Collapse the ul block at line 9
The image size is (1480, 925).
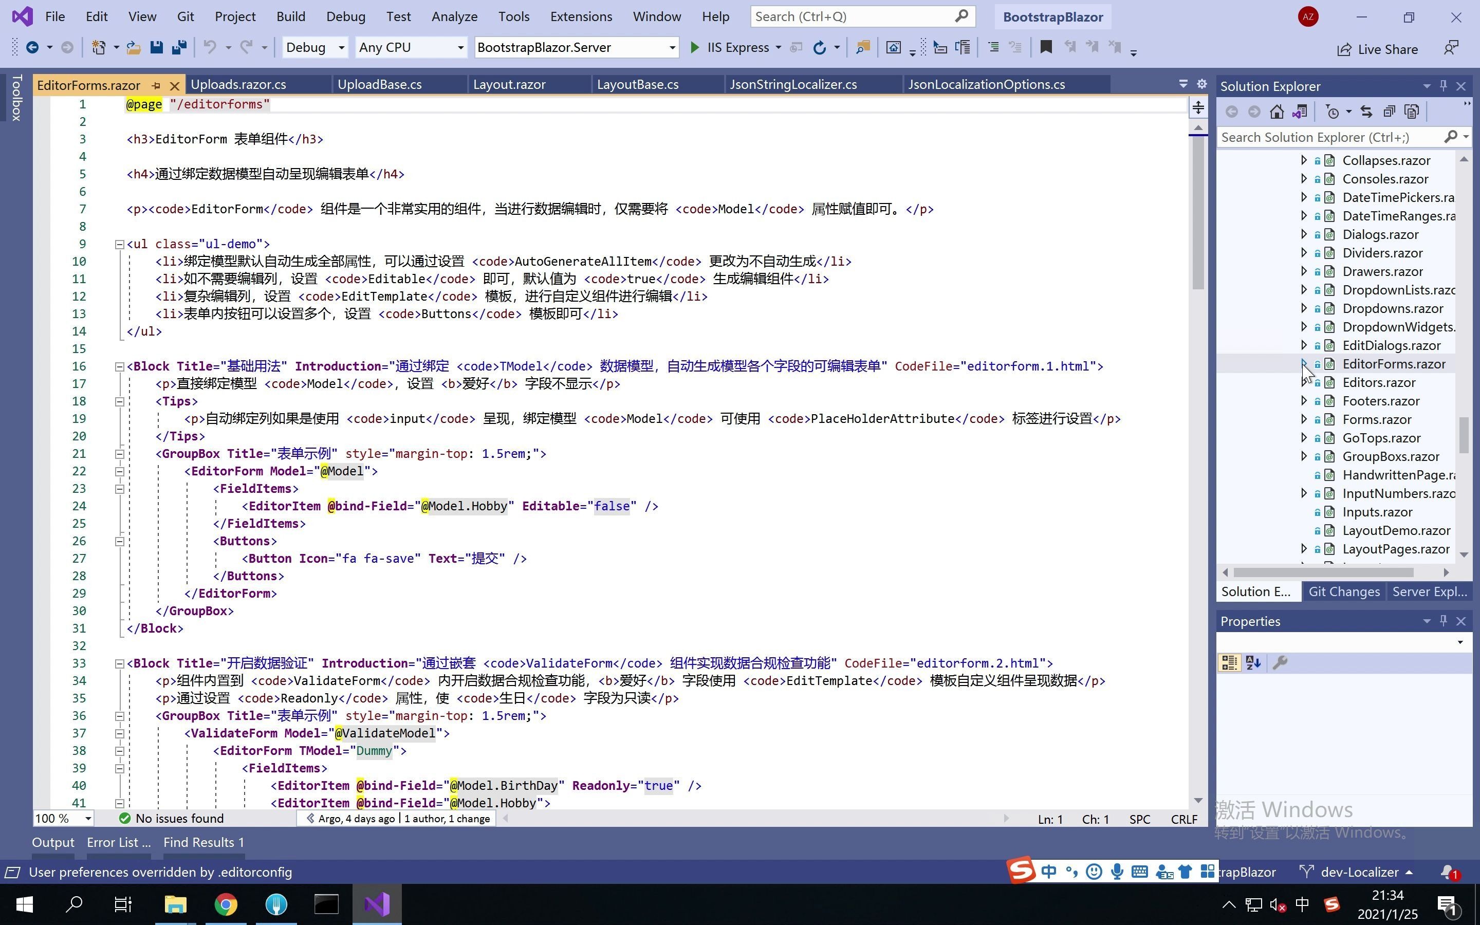120,244
